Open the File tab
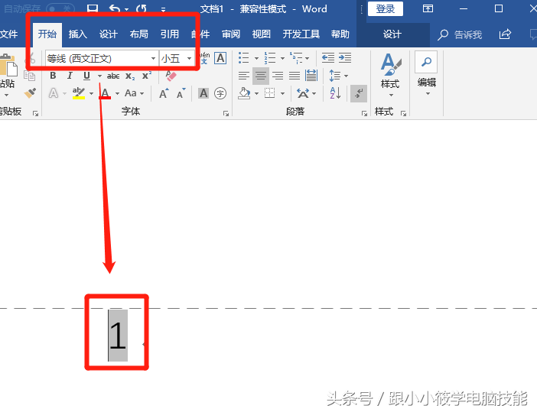 pos(9,34)
